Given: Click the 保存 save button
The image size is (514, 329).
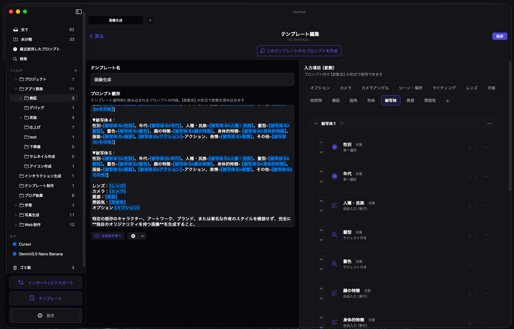Looking at the screenshot, I should point(500,36).
